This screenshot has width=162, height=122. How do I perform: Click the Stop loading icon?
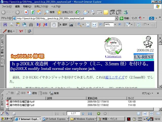click(x=26, y=12)
